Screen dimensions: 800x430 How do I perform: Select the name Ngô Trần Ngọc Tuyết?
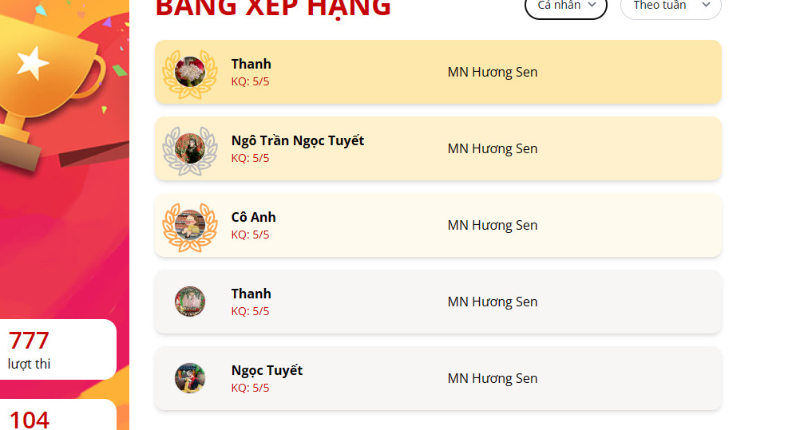click(298, 140)
